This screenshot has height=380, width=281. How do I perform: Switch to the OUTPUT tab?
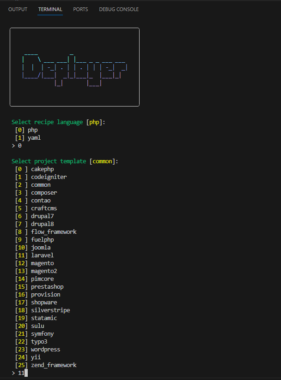point(18,9)
